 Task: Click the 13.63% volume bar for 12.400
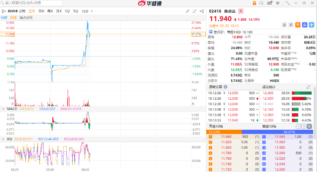pyautogui.click(x=302, y=93)
